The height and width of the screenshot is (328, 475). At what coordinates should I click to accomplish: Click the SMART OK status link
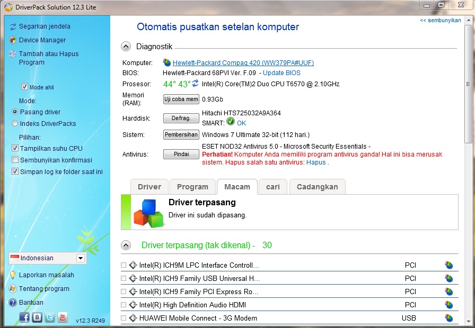(241, 123)
